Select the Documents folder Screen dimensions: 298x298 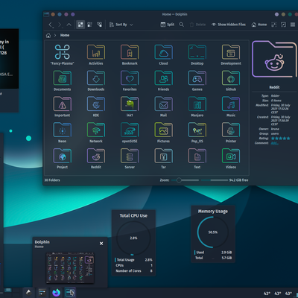coord(63,80)
